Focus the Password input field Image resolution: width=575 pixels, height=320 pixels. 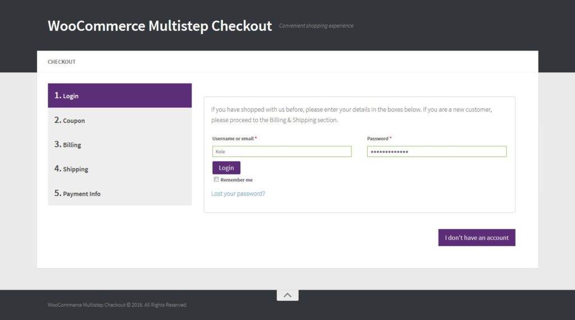pyautogui.click(x=437, y=151)
